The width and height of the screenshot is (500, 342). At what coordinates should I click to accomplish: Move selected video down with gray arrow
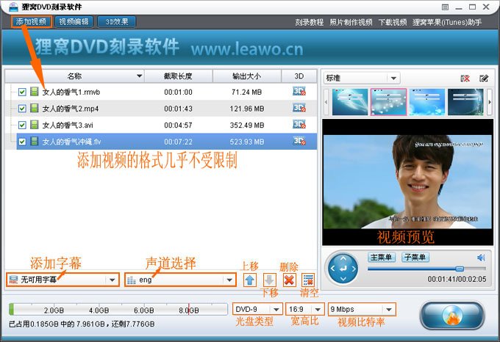pos(269,280)
